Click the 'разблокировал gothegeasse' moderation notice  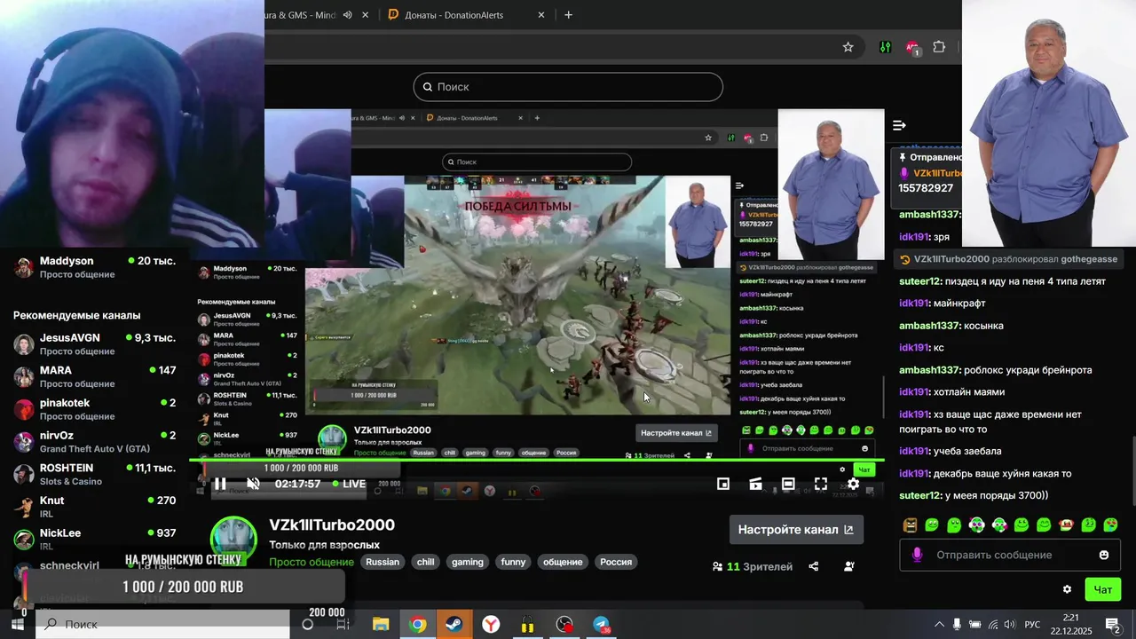(x=1008, y=259)
